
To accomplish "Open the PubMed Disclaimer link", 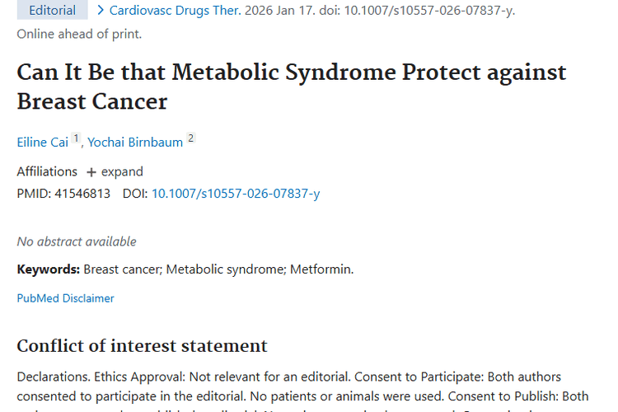I will (66, 298).
